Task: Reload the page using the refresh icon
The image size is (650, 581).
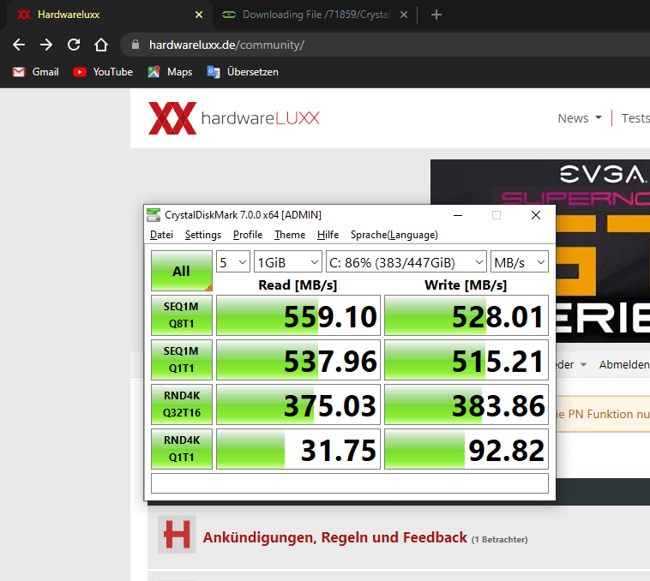Action: (74, 45)
